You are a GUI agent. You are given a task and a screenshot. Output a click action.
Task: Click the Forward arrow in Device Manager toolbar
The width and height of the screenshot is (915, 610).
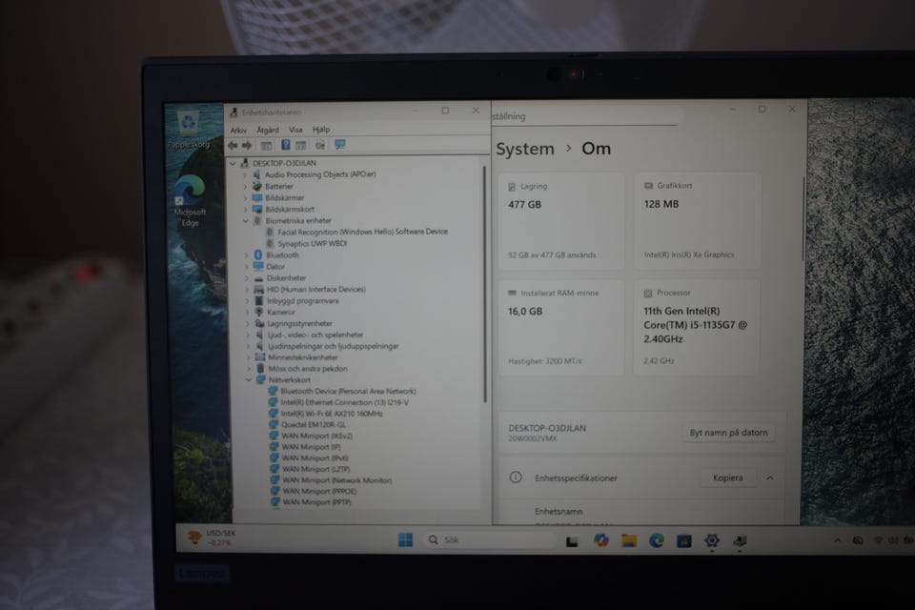coord(247,145)
